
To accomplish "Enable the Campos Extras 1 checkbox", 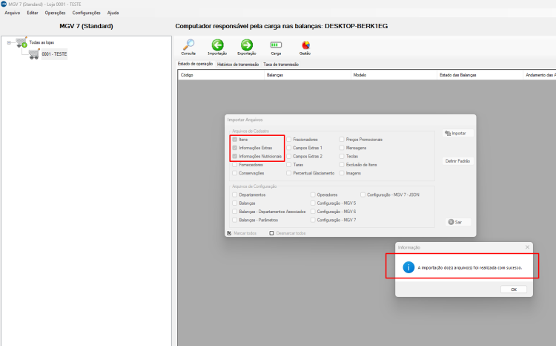I will coord(289,148).
